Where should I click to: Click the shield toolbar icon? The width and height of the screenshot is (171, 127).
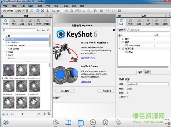(95, 11)
